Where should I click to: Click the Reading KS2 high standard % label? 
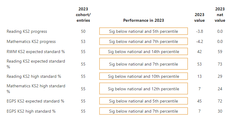click(34, 77)
